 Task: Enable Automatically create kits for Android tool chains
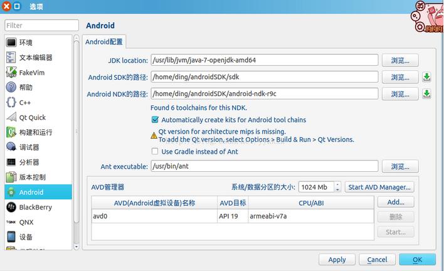[x=155, y=119]
